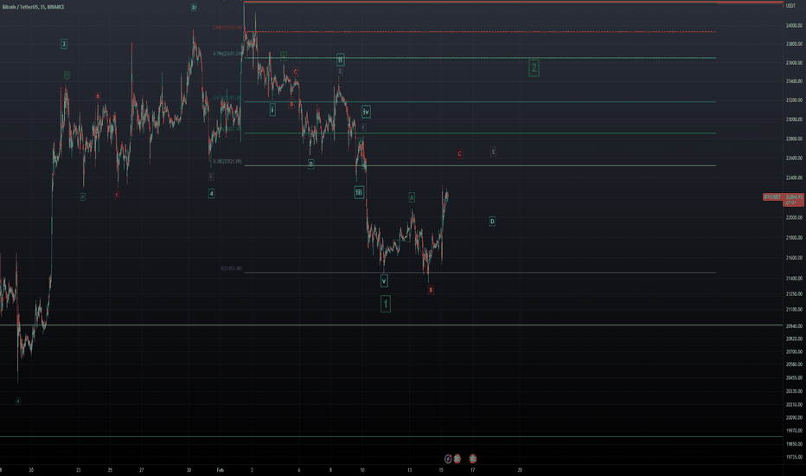Select the wave v label
This screenshot has height=476, width=806.
point(384,281)
